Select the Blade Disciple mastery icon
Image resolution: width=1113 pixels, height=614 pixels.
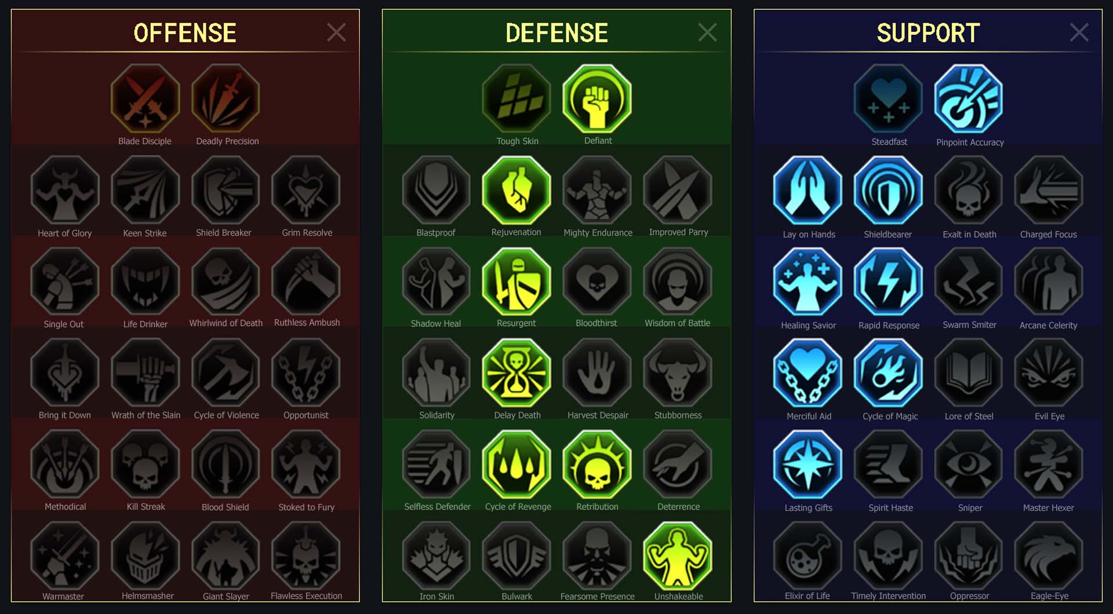pyautogui.click(x=145, y=98)
